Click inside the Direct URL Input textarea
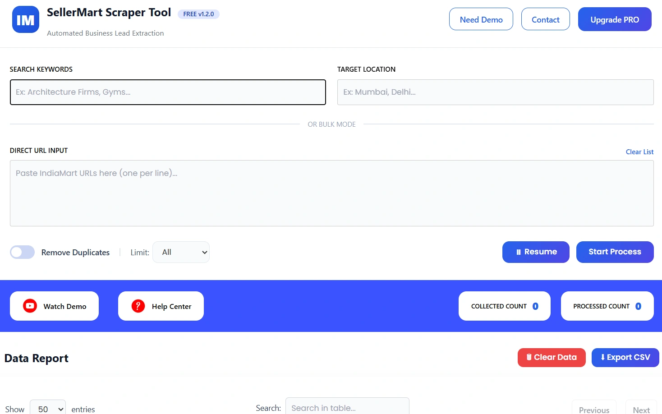Image resolution: width=662 pixels, height=414 pixels. click(332, 193)
